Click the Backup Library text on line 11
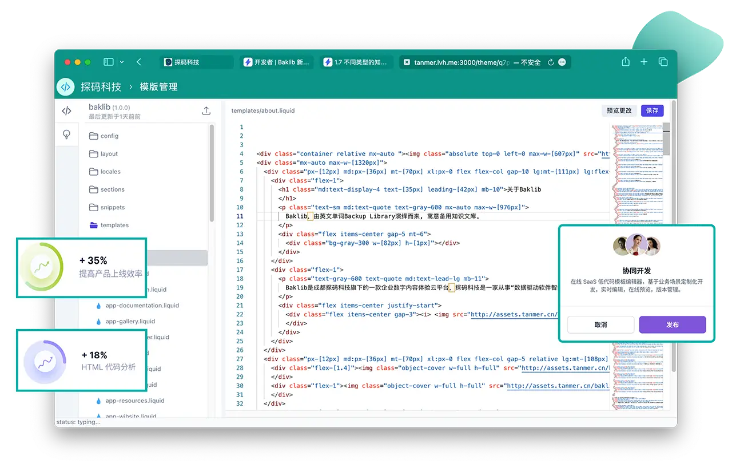 click(x=371, y=216)
